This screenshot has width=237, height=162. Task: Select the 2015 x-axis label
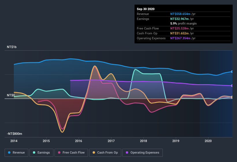pos(46,141)
